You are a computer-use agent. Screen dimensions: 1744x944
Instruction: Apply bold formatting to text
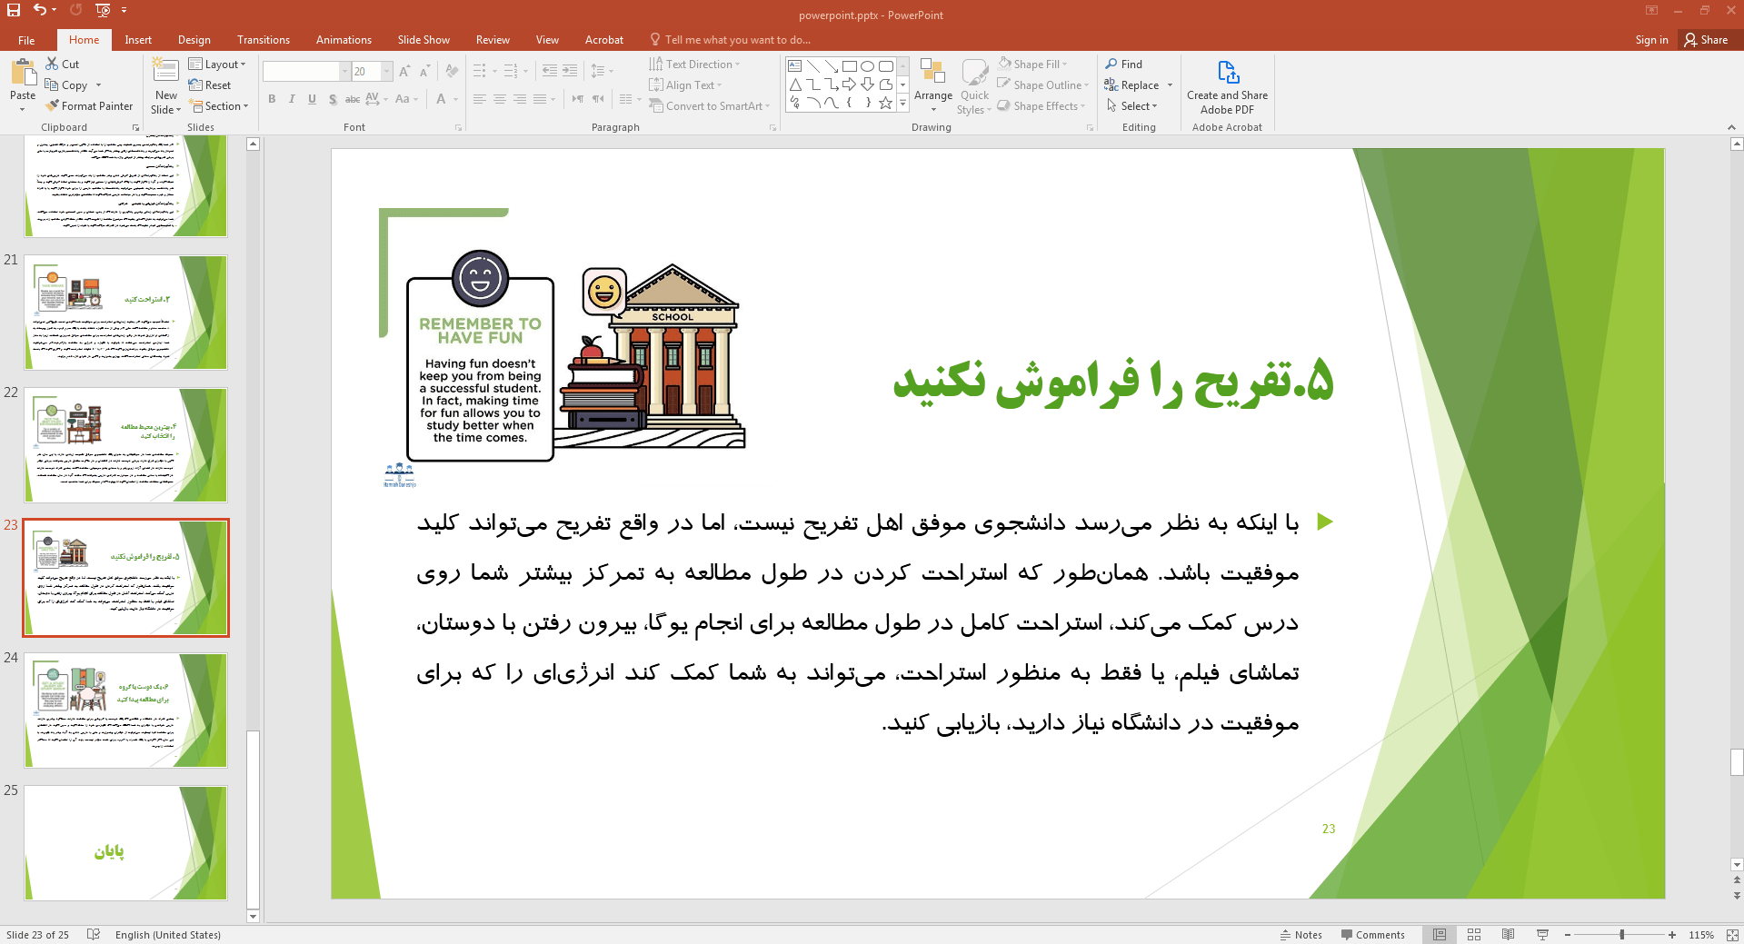click(271, 100)
